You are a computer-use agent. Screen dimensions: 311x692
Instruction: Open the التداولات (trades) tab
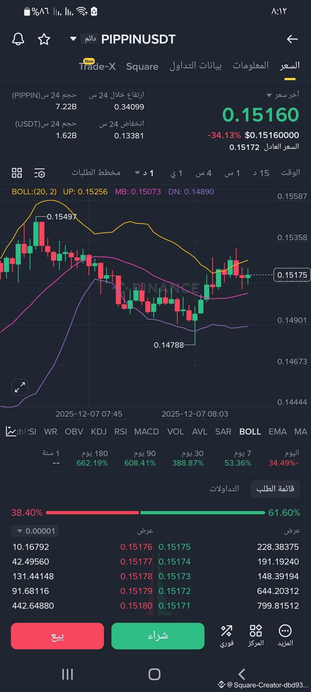click(x=224, y=489)
